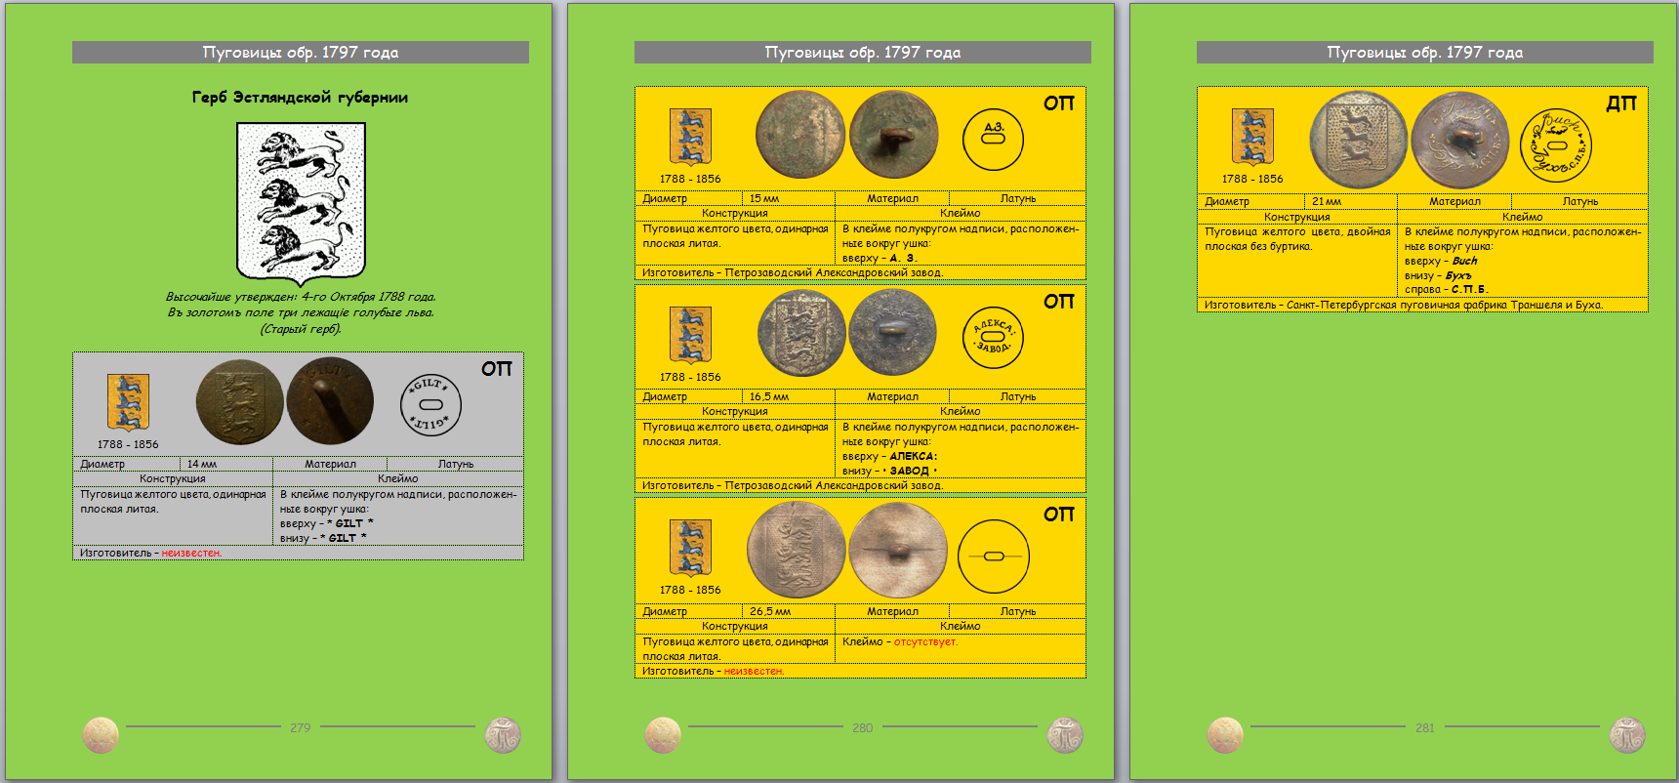Click red "неизвестен" text in the gray card
1679x783 pixels.
pos(191,553)
